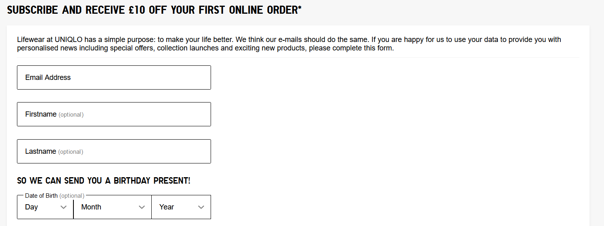Click the "Firstname" placeholder label
This screenshot has height=226, width=604.
pyautogui.click(x=41, y=114)
